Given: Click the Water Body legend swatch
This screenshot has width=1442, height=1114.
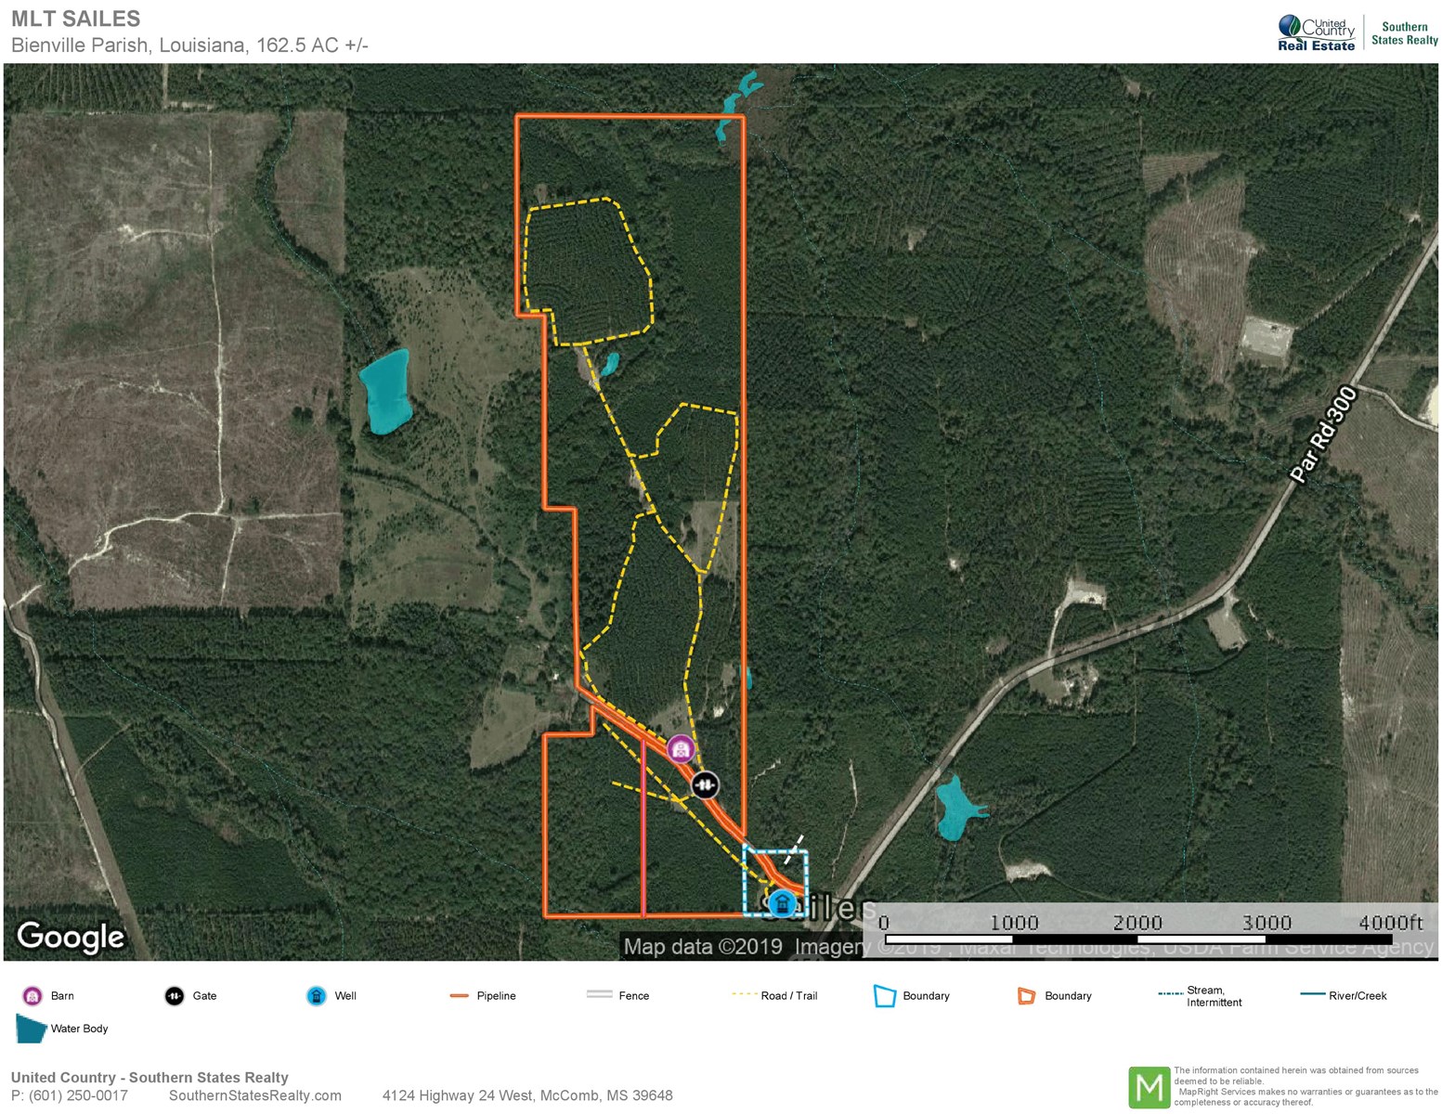Looking at the screenshot, I should pyautogui.click(x=31, y=1029).
